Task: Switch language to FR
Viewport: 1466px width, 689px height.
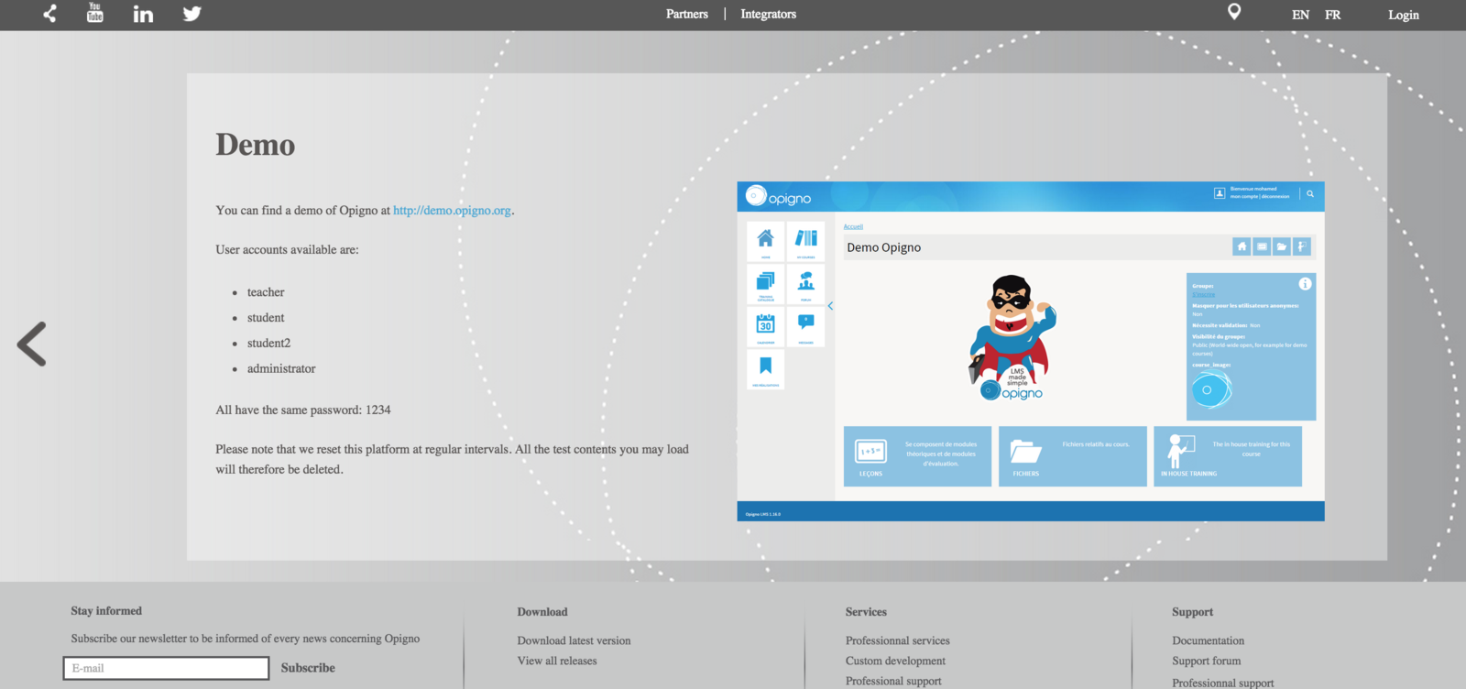Action: point(1333,15)
